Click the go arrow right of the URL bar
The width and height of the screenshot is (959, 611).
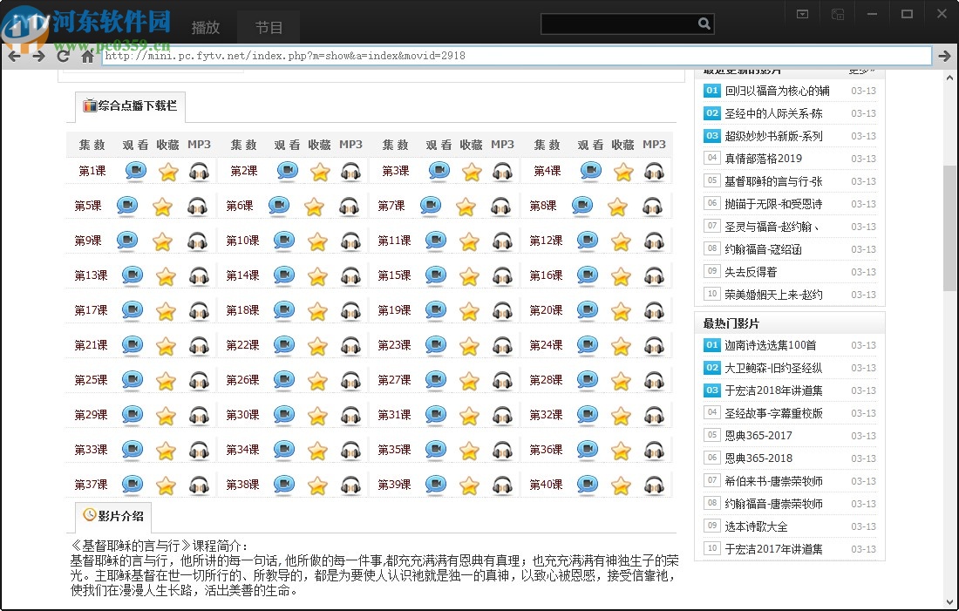(x=945, y=55)
